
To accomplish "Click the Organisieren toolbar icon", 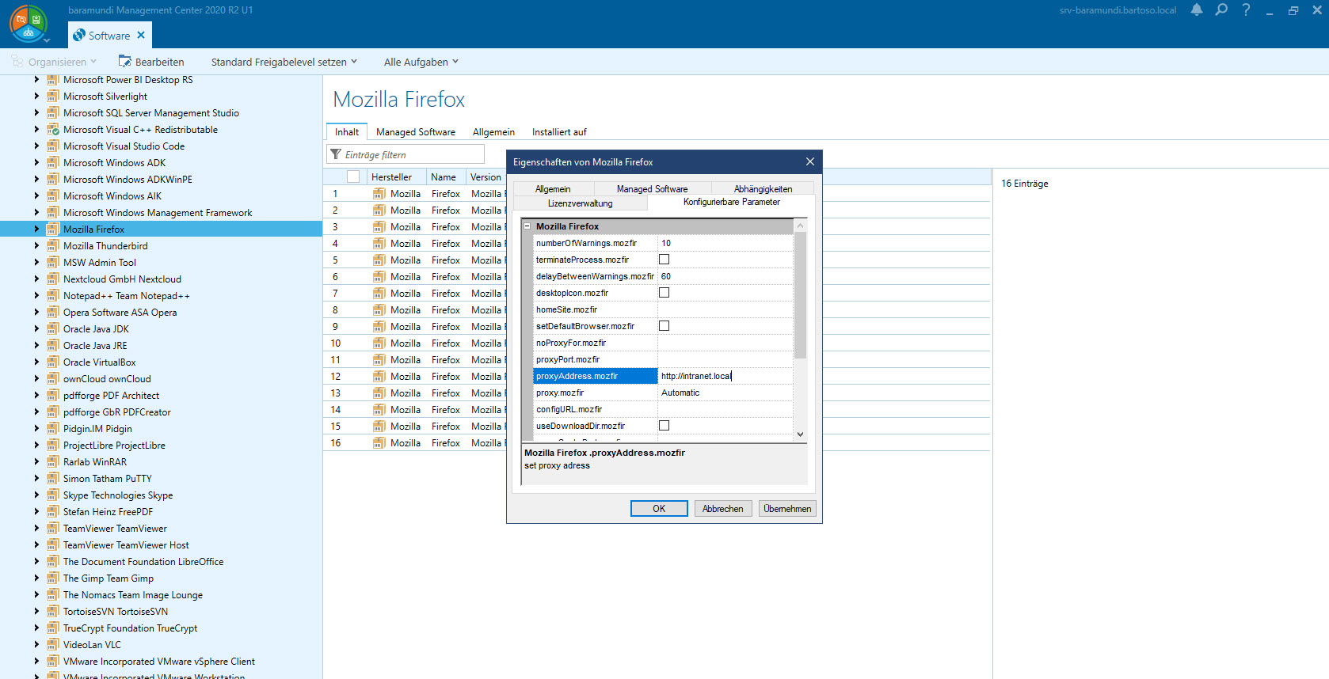I will (x=17, y=62).
